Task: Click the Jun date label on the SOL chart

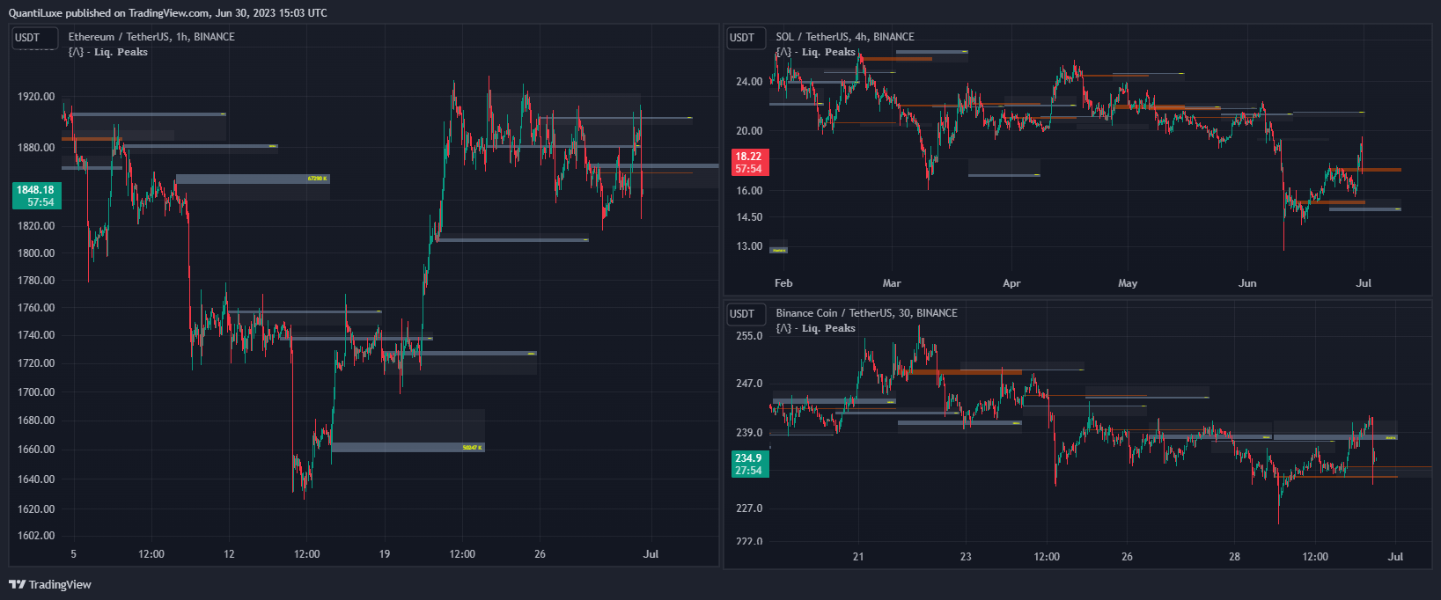Action: tap(1247, 283)
